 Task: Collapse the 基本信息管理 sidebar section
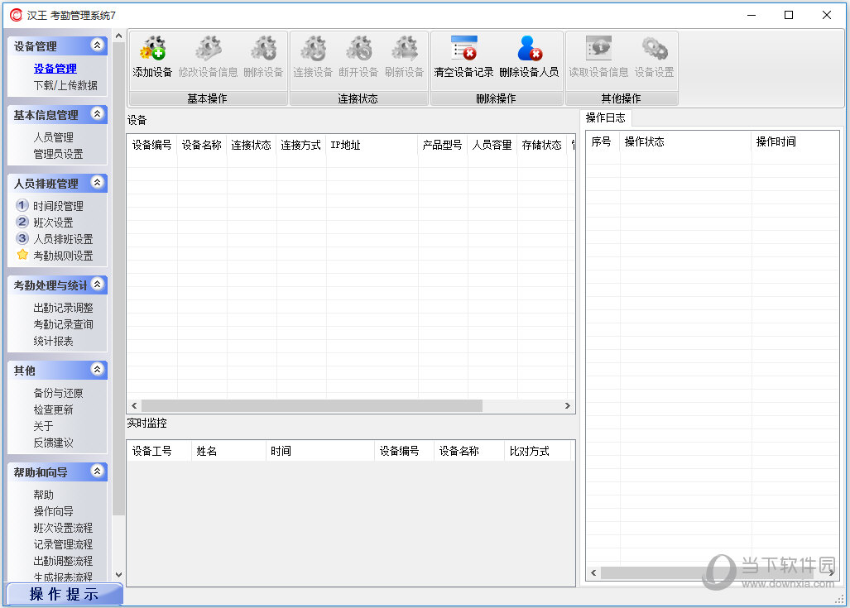click(97, 114)
